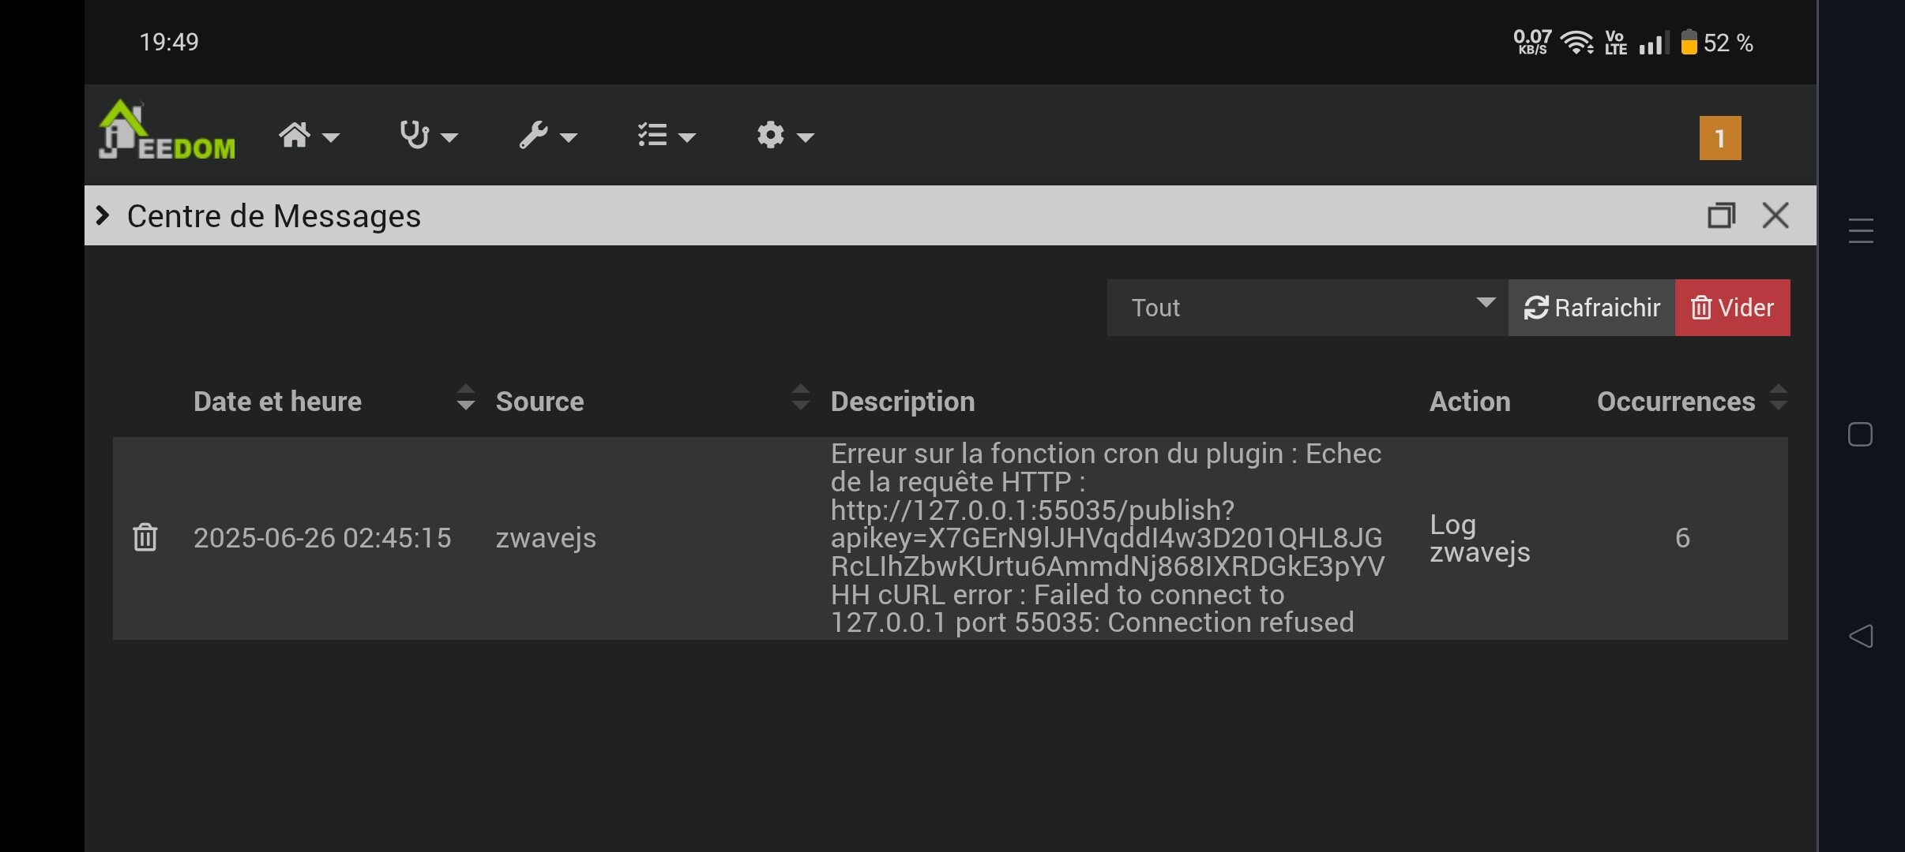The image size is (1905, 852).
Task: Open the Home menu icon
Action: click(x=307, y=136)
